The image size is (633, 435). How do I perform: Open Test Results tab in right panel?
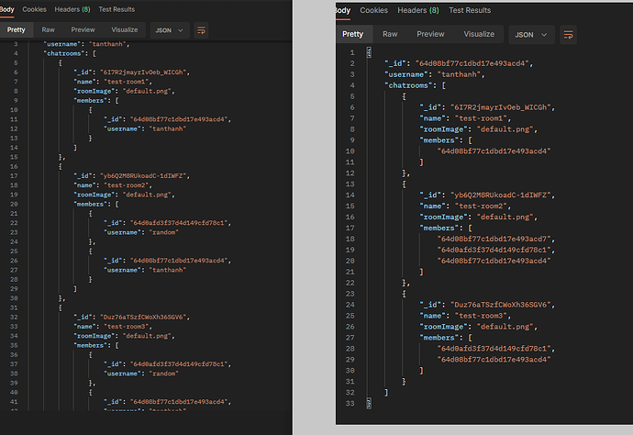[x=467, y=10]
